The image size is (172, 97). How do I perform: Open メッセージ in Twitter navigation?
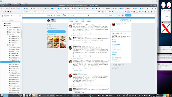coord(71,15)
